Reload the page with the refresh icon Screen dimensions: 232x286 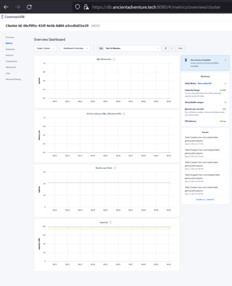coord(29,7)
